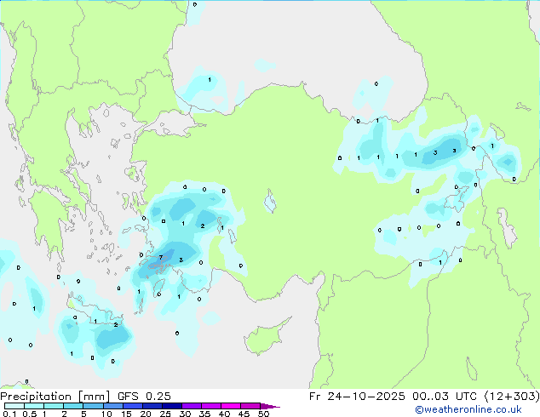Image resolution: width=540 pixels, height=417 pixels.
Task: Click the above-50 mm legend arrow tip
Action: (270, 407)
